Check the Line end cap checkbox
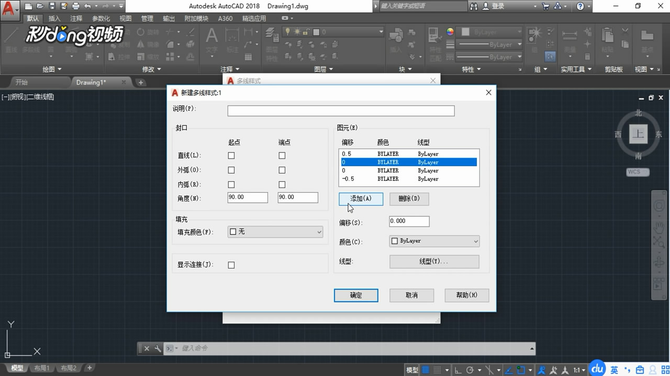This screenshot has width=670, height=376. coord(282,156)
